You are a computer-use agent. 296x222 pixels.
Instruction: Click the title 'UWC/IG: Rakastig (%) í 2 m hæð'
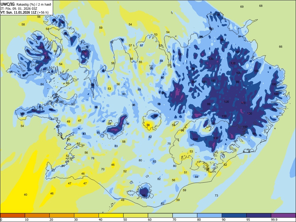pos(26,4)
